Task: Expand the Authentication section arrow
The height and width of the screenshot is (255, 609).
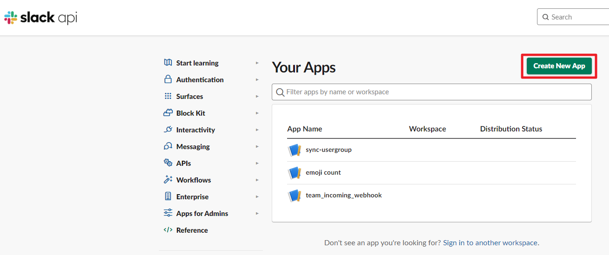Action: tap(257, 79)
